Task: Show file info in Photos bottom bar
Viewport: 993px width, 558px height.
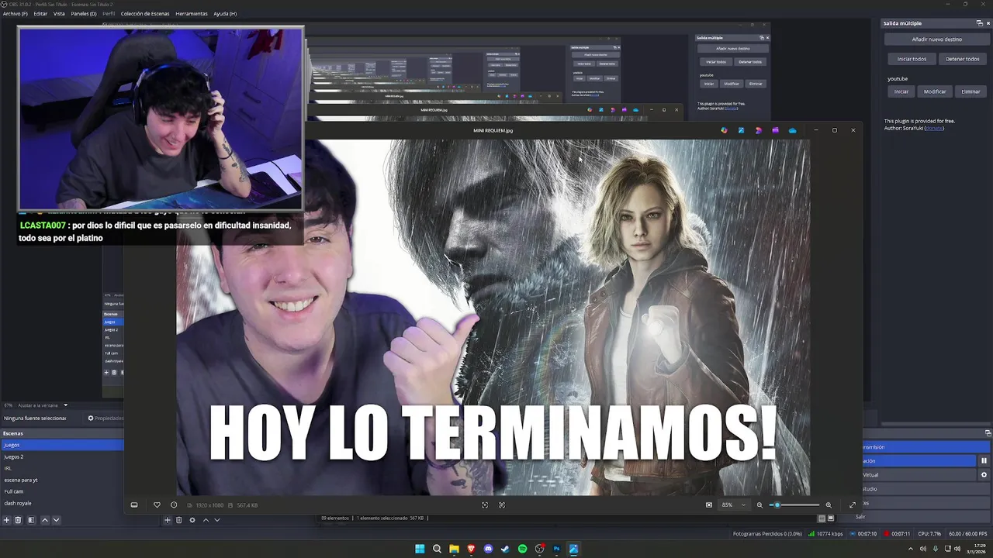Action: (x=174, y=505)
